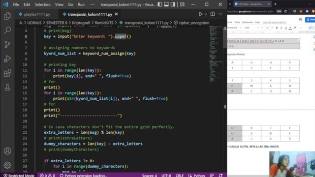This screenshot has height=177, width=315.
Task: Click the editor vertical scrollbar
Action: click(x=225, y=99)
